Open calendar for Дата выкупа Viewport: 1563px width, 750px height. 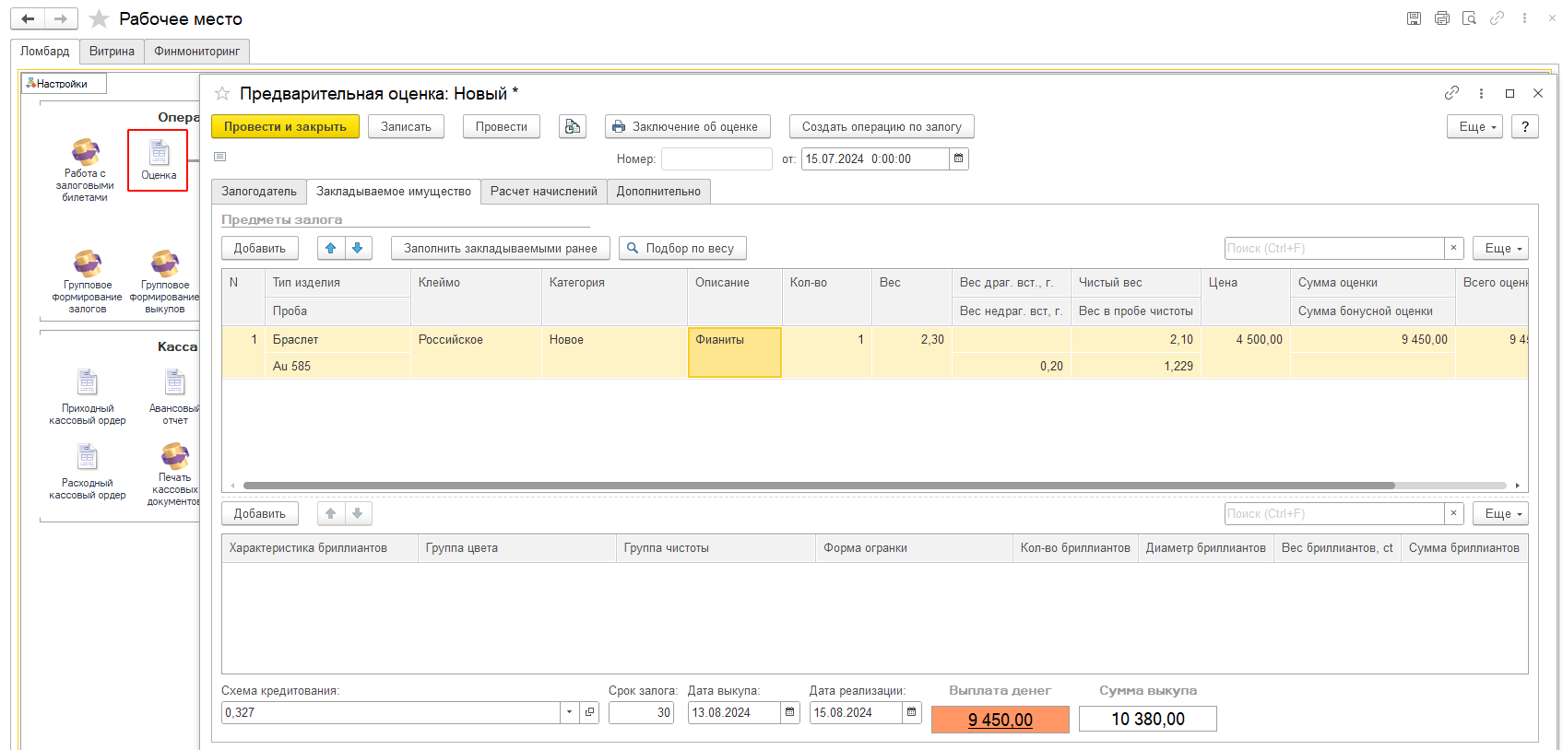790,712
